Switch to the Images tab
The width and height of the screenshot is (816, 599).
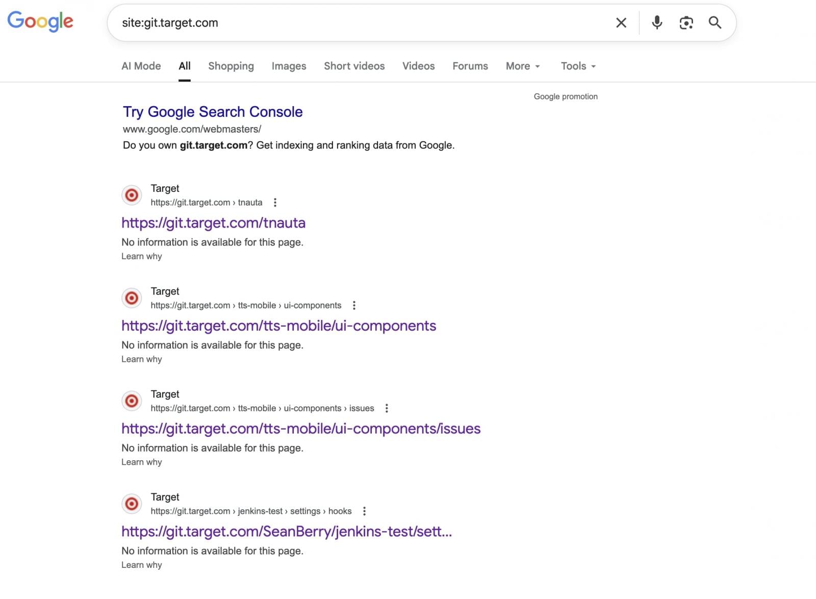click(x=289, y=66)
